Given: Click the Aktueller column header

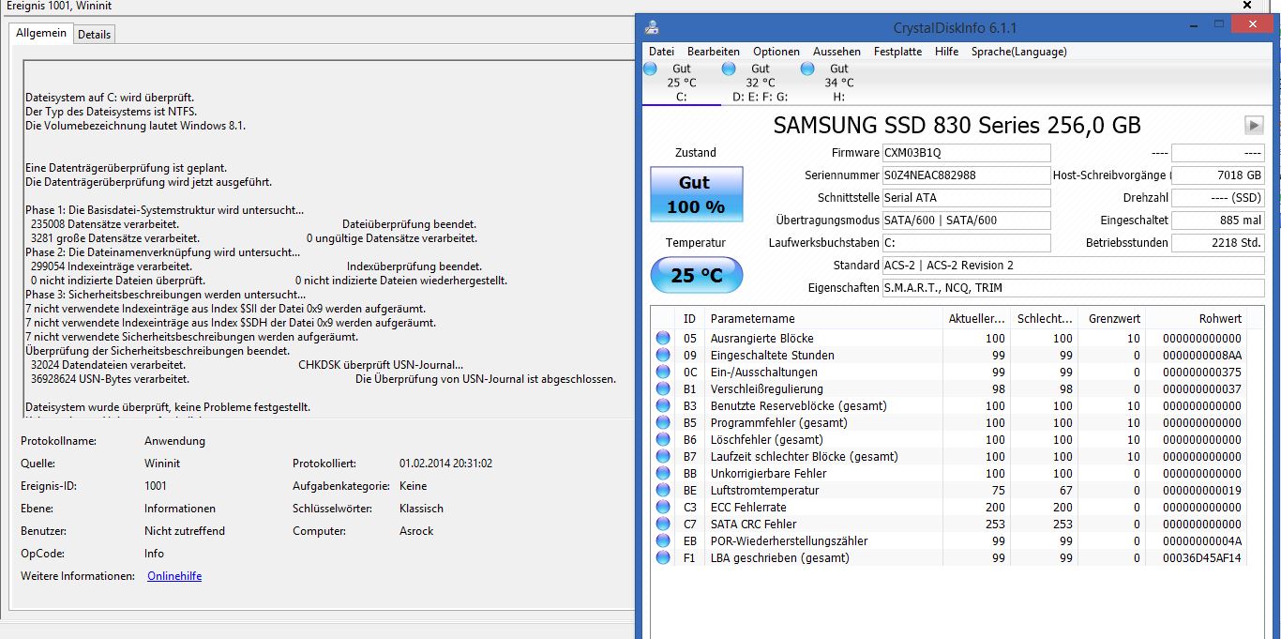Looking at the screenshot, I should click(x=976, y=319).
